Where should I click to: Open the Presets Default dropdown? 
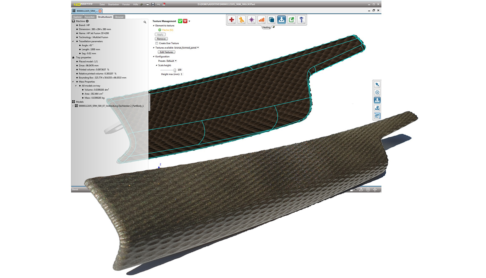[176, 61]
